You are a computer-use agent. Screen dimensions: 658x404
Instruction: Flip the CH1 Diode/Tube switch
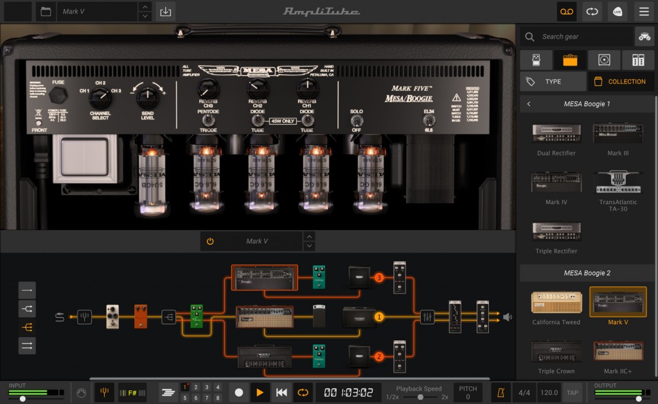(307, 121)
